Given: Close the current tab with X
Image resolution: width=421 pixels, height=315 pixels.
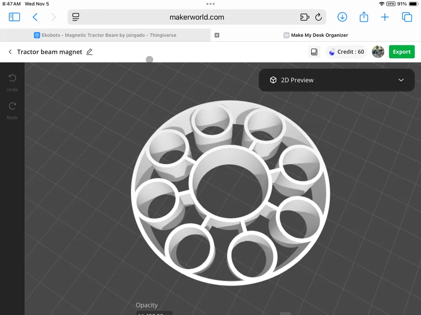Looking at the screenshot, I should (217, 35).
